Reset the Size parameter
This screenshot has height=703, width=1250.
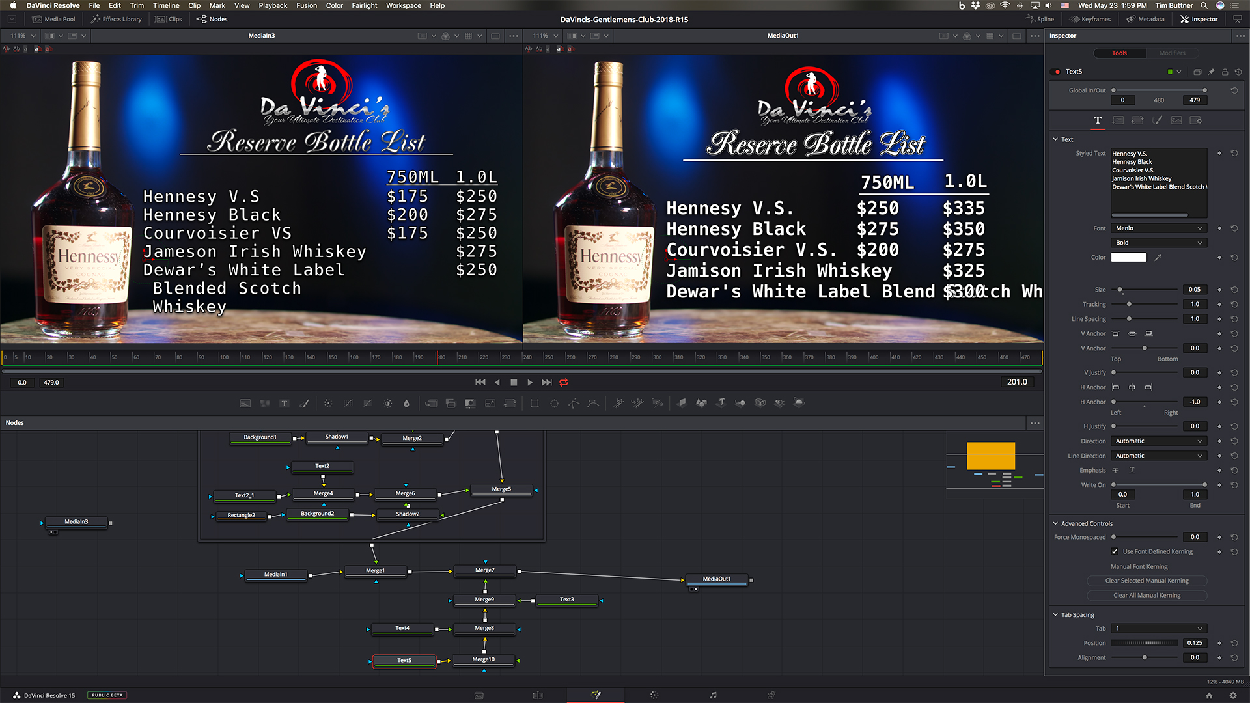click(x=1234, y=290)
